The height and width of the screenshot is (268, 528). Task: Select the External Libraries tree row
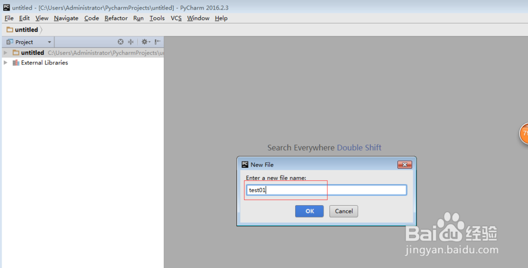(x=83, y=63)
